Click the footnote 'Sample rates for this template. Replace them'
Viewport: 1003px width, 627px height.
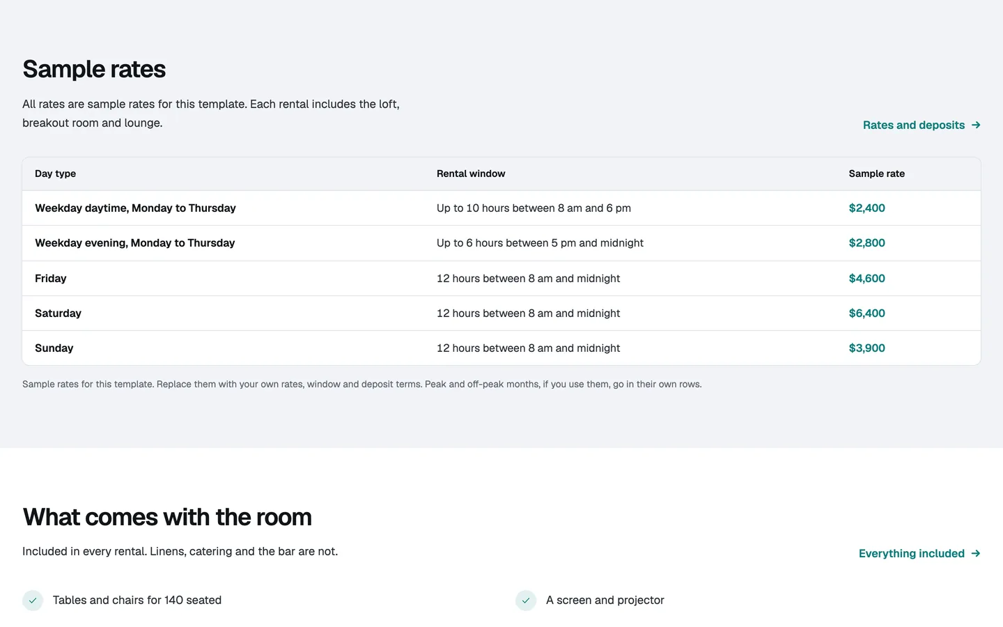(362, 385)
